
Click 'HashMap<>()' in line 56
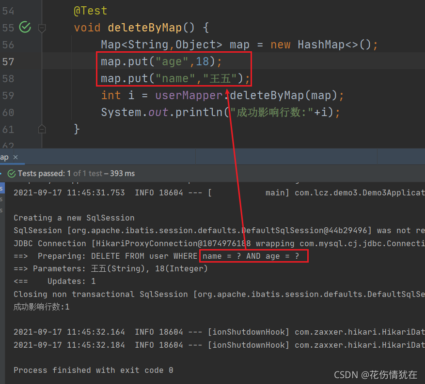(x=334, y=44)
